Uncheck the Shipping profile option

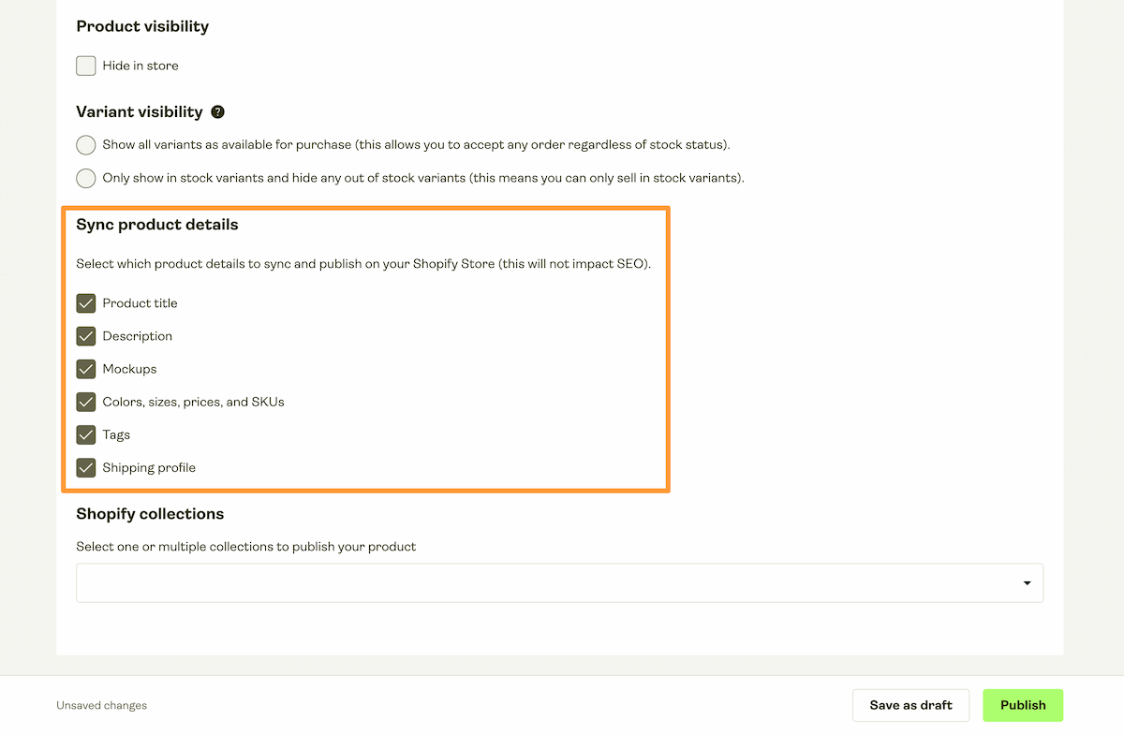coord(85,467)
